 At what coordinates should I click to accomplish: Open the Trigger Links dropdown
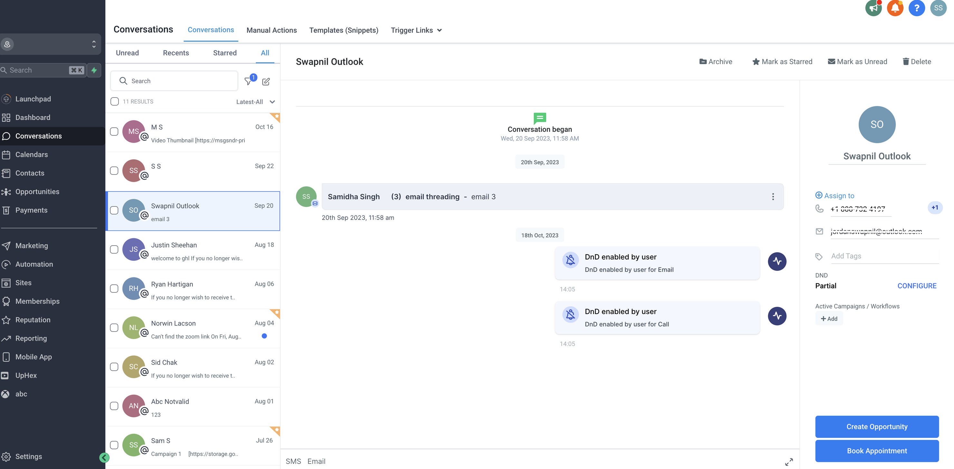coord(416,30)
